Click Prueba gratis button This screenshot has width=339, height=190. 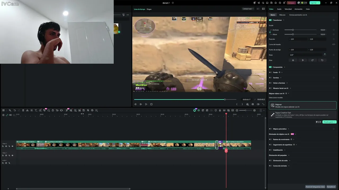click(329, 122)
